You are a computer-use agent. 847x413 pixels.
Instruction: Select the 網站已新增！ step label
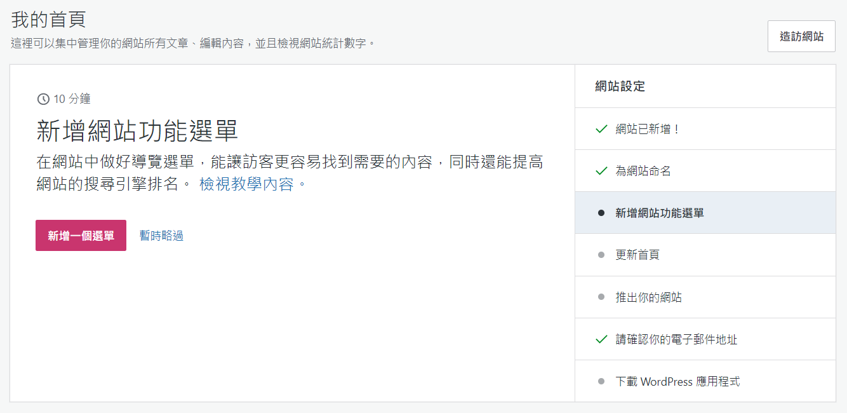648,129
